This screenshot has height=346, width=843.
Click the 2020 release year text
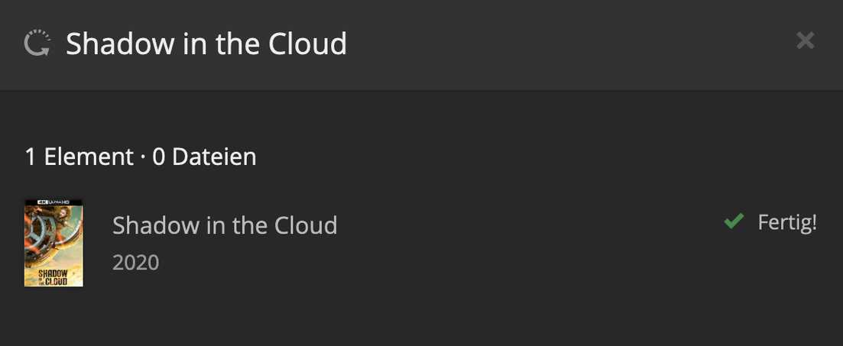coord(135,263)
